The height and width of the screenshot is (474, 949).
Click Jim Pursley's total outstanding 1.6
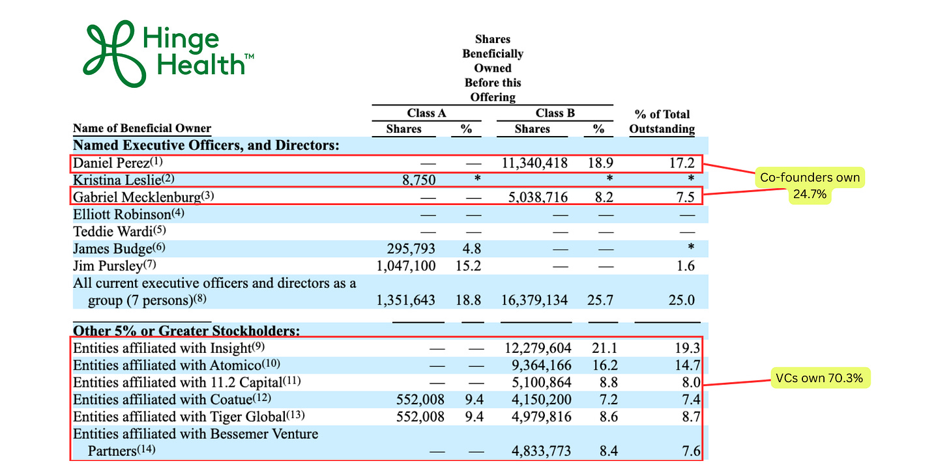[x=685, y=266]
